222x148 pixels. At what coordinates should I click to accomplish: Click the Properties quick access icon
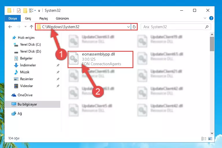(19, 11)
